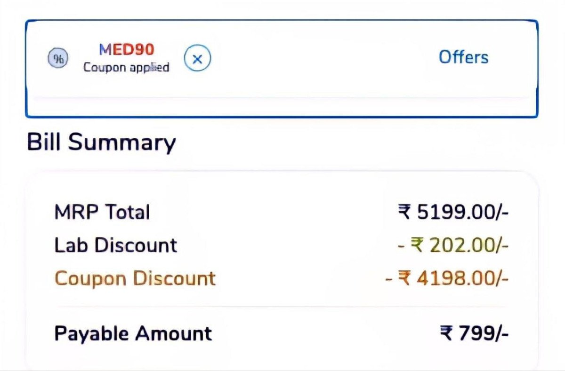Click the rupee symbol beside 5199.00
Screen dimensions: 565x371
pyautogui.click(x=404, y=213)
